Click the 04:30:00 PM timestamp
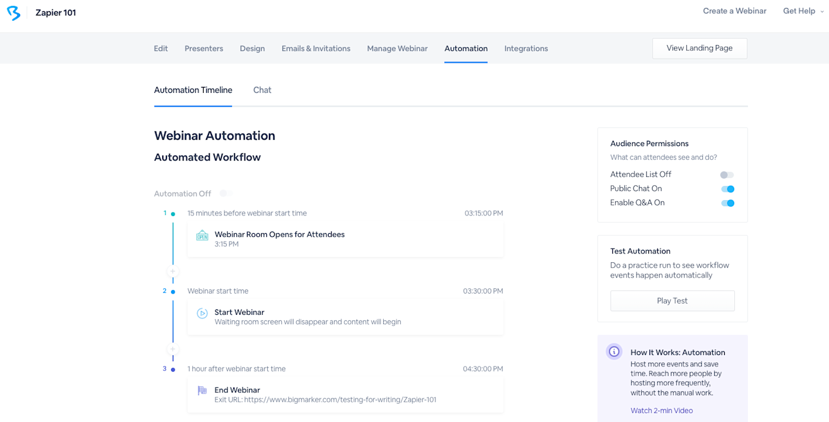 483,369
